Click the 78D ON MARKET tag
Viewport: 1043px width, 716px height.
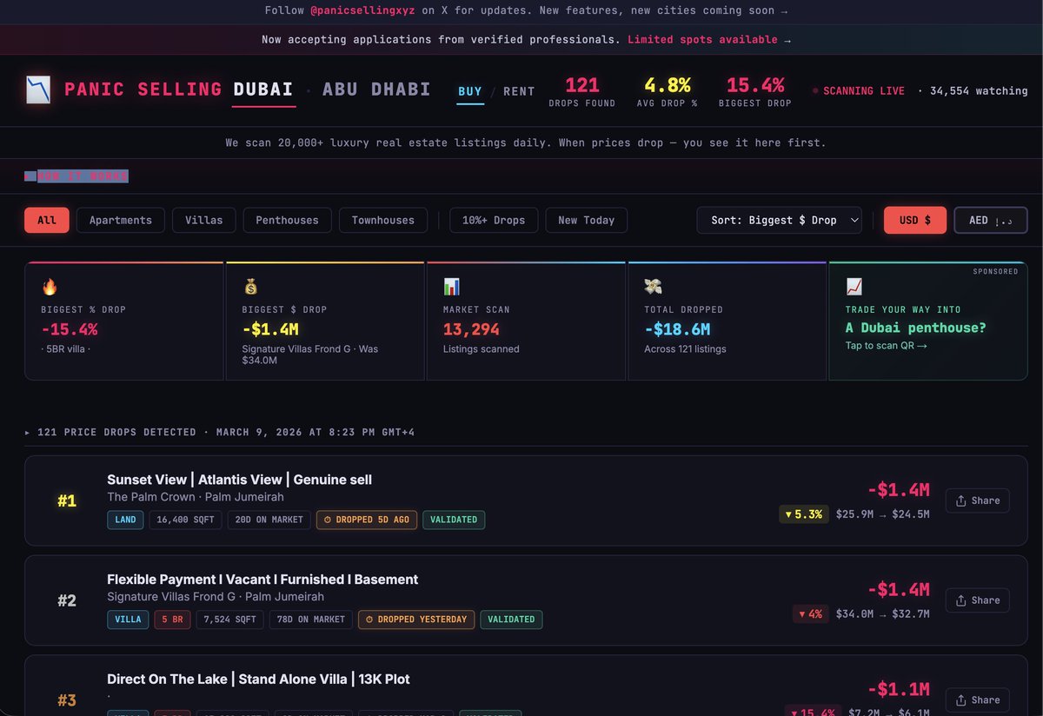[313, 620]
